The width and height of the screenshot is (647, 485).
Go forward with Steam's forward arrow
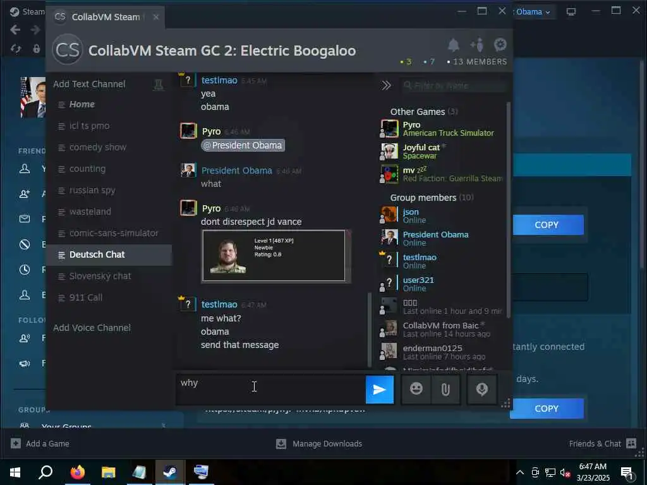point(35,30)
